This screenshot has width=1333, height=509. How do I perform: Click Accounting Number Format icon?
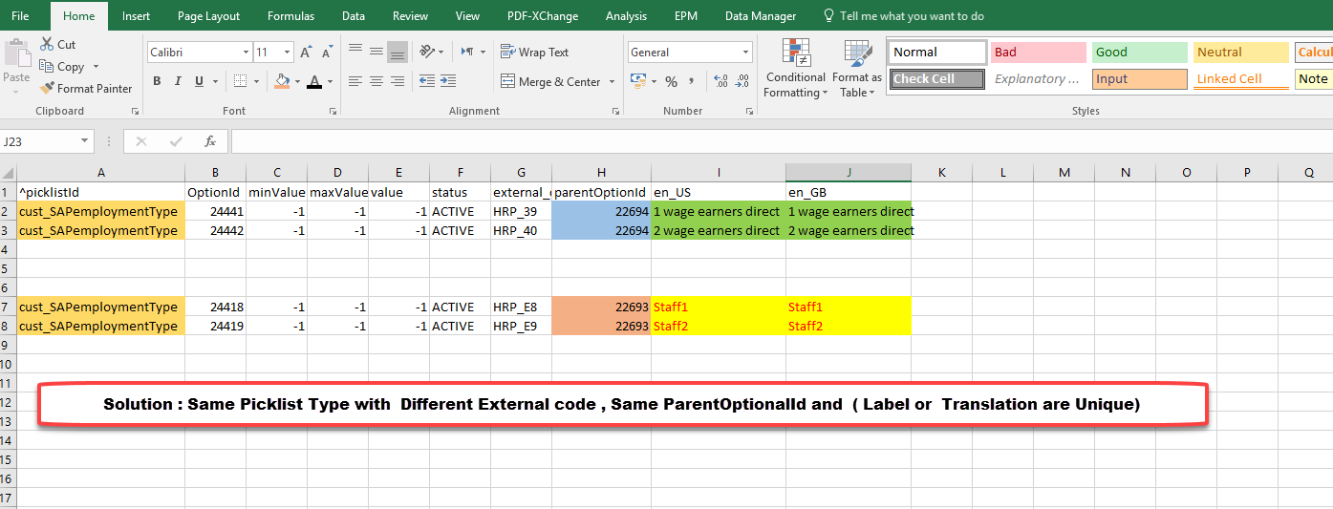637,82
